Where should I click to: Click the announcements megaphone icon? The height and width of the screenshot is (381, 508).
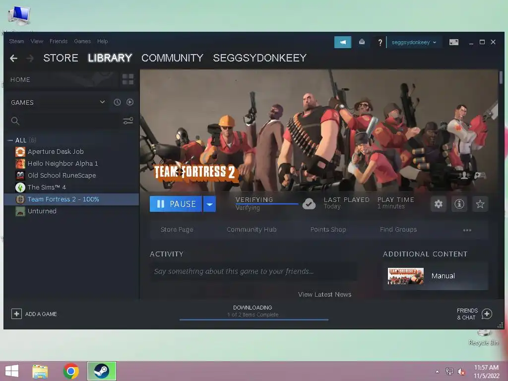click(342, 42)
